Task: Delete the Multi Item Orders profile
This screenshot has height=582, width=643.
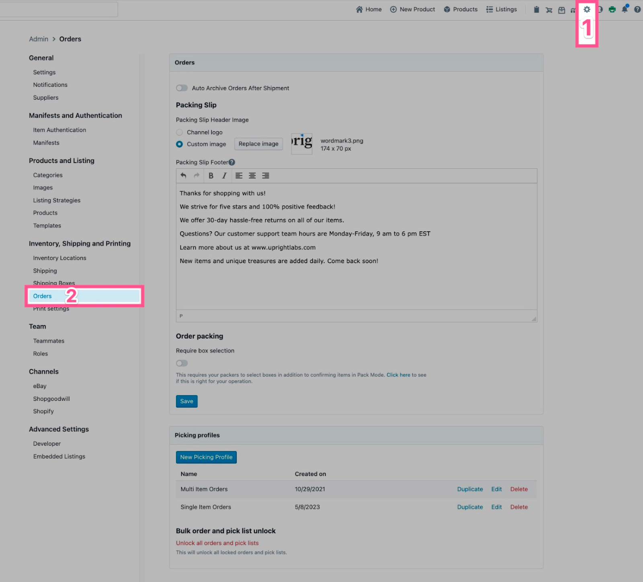Action: click(x=519, y=489)
